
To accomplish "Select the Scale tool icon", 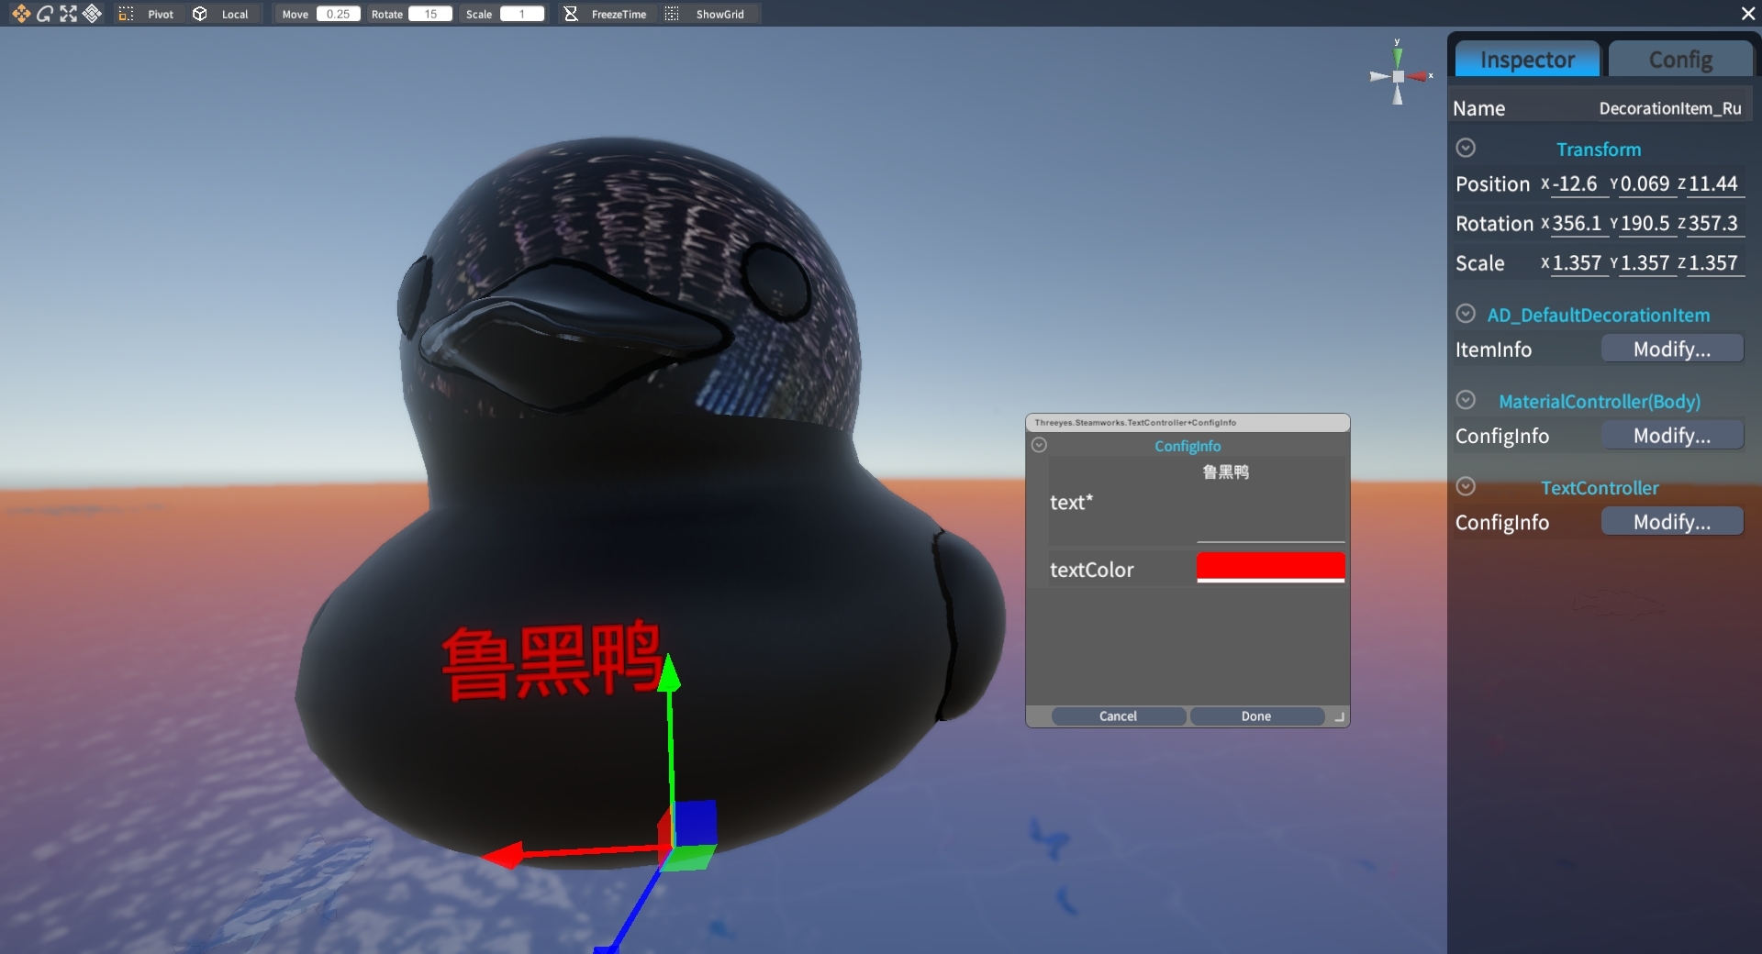I will click(68, 14).
